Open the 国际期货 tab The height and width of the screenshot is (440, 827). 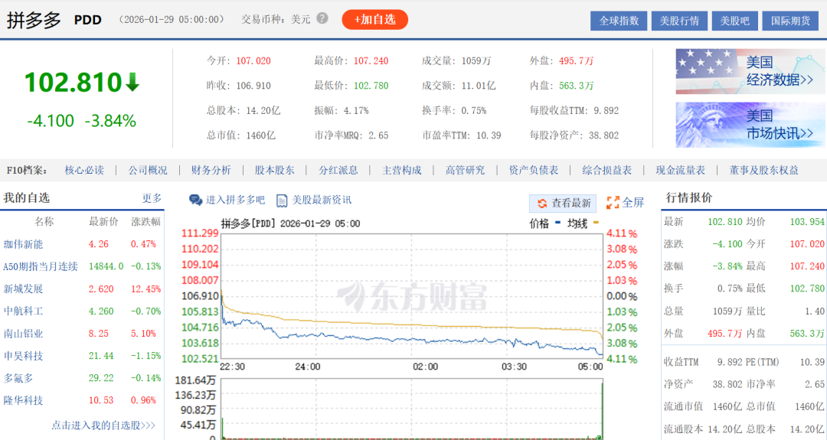[790, 21]
